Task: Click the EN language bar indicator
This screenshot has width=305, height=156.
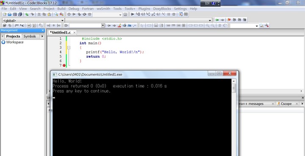Action: click(207, 3)
